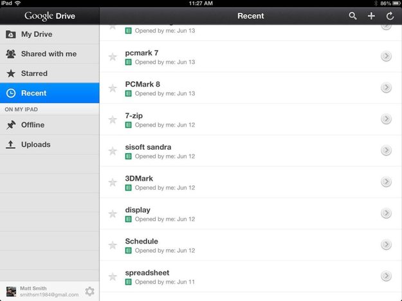
Task: Open details chevron for pcmark 7
Action: 386,56
